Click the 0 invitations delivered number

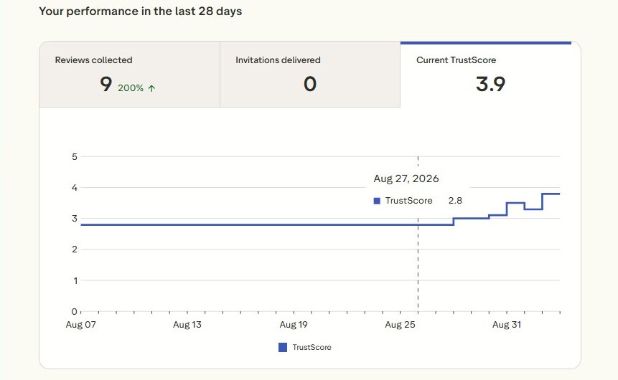(x=310, y=84)
